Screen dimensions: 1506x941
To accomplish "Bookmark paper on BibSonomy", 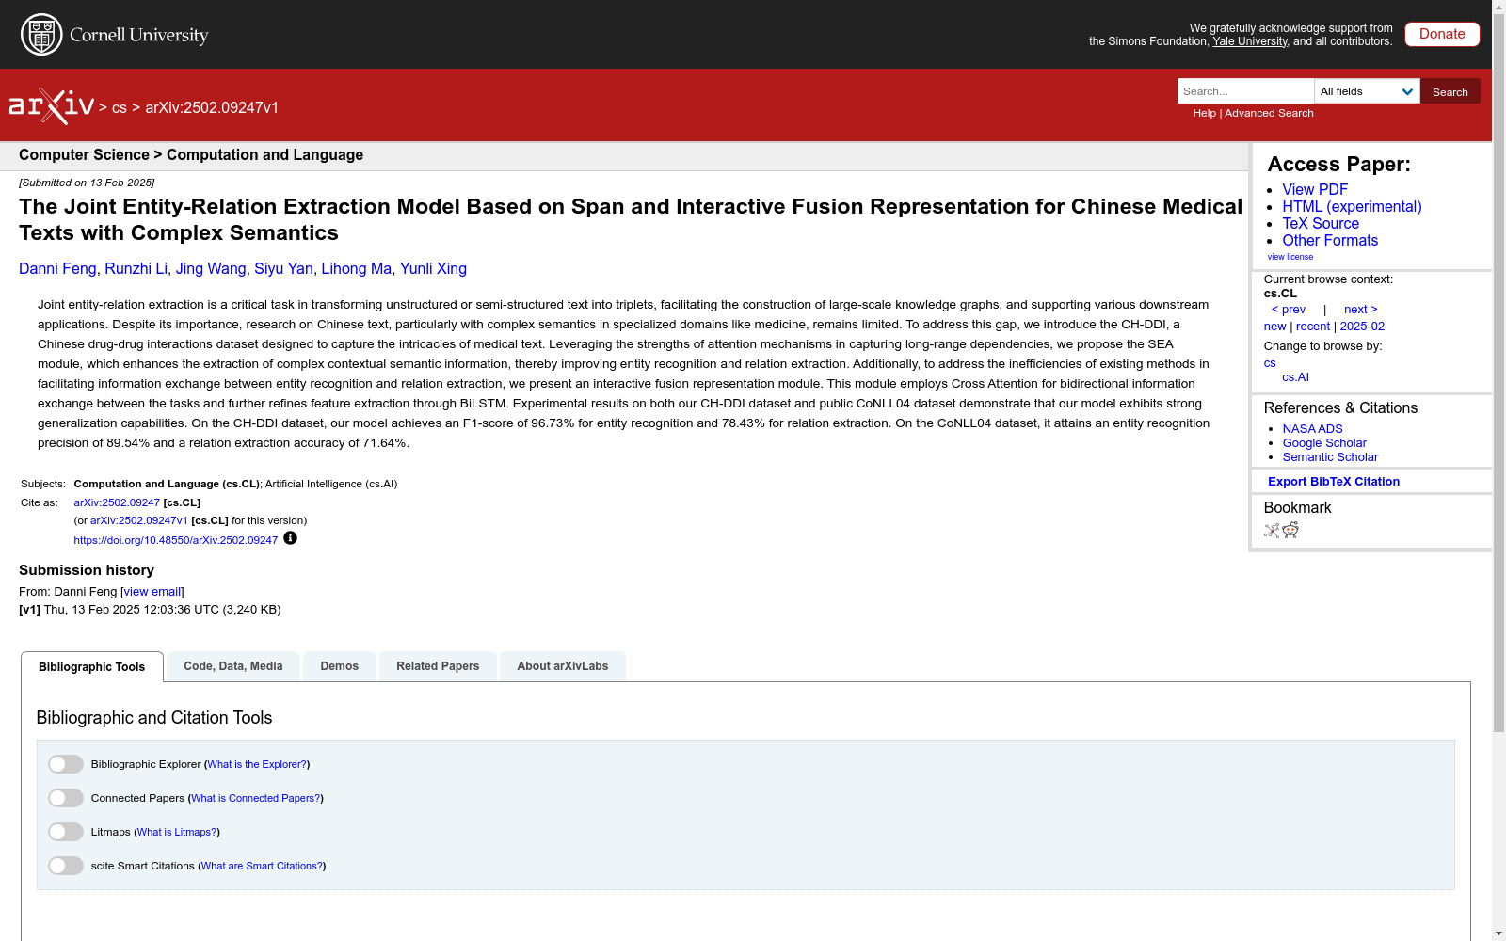I will [x=1272, y=531].
